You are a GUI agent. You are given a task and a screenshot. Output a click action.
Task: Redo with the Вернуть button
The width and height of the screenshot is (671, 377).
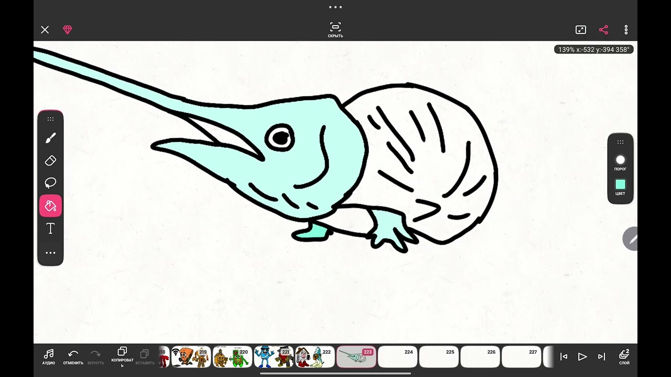[x=95, y=357]
